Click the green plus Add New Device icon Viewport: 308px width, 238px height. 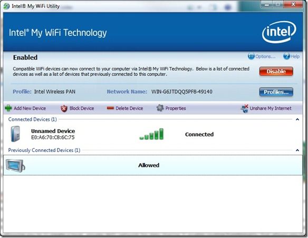click(8, 108)
